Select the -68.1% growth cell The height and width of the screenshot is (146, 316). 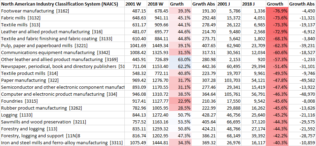277,38
